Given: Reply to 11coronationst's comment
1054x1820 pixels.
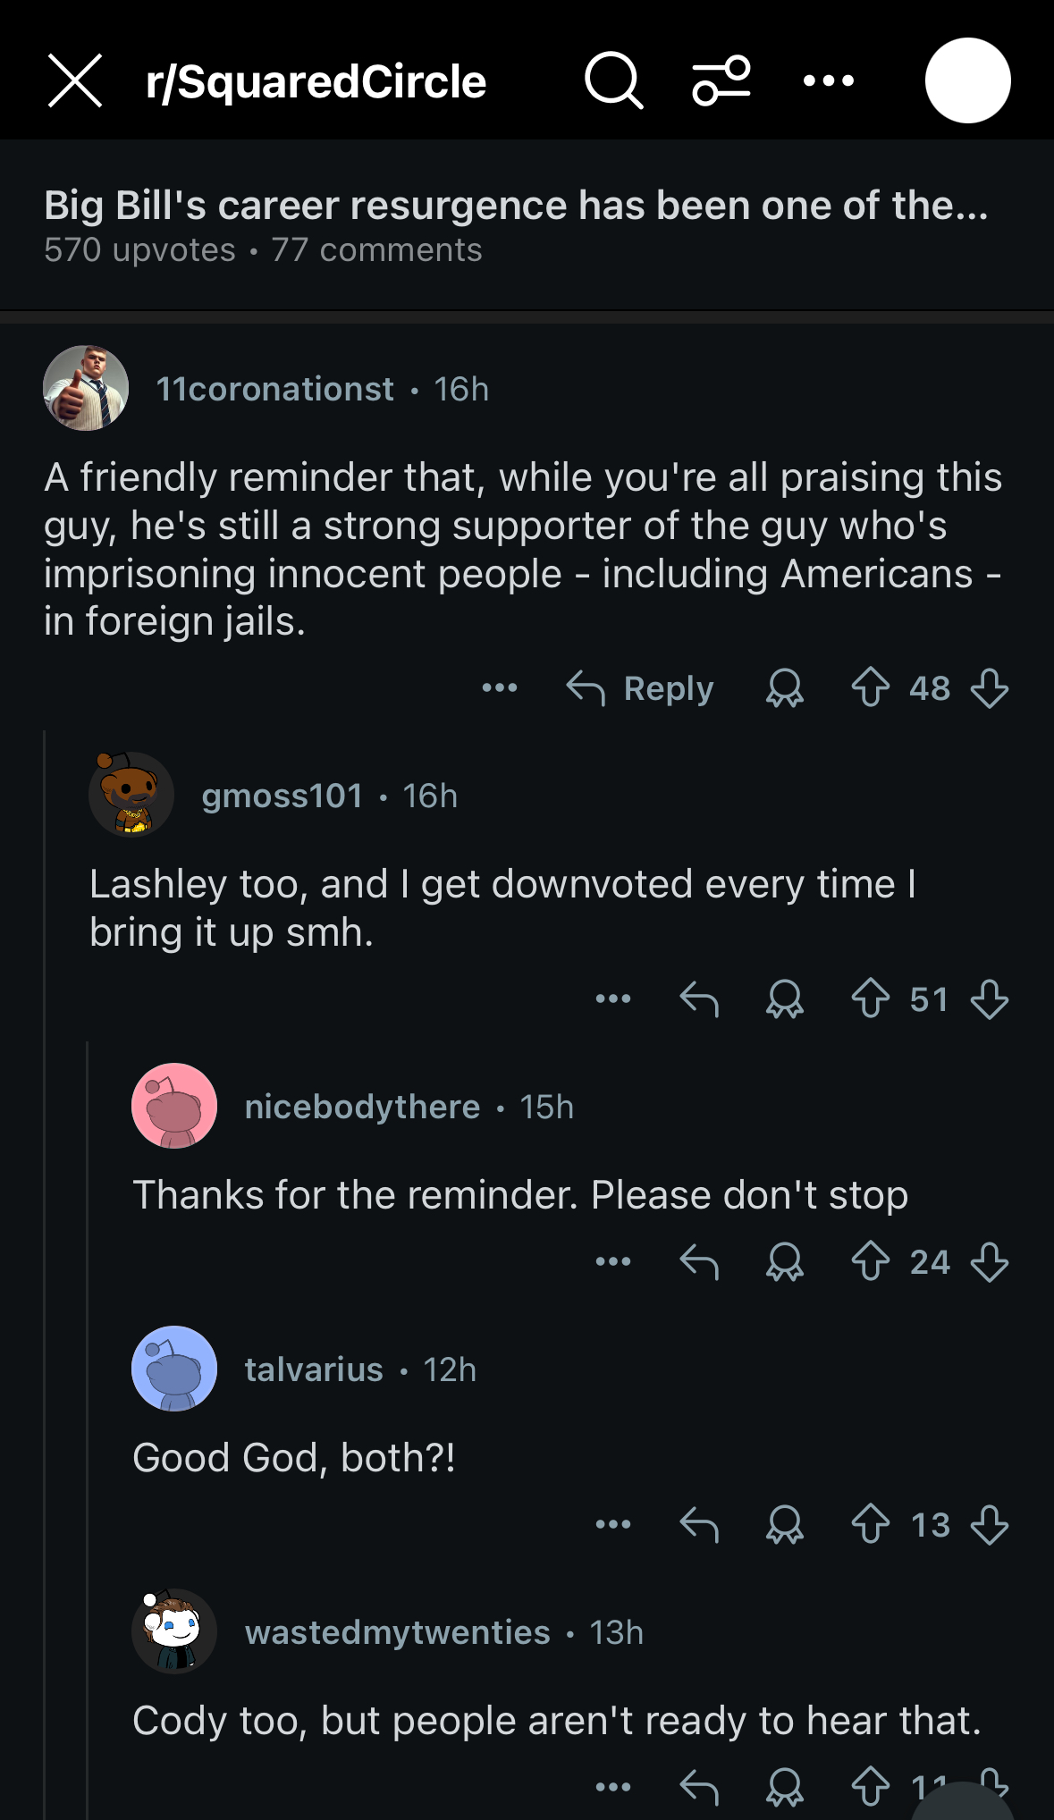Looking at the screenshot, I should pyautogui.click(x=641, y=689).
